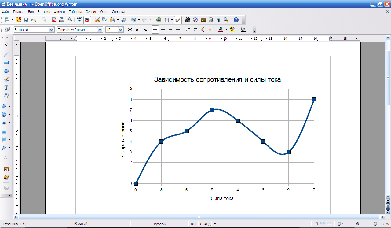Expand the Symbol Shapes smiley dropdown arrow
This screenshot has height=228, width=391.
(10, 115)
